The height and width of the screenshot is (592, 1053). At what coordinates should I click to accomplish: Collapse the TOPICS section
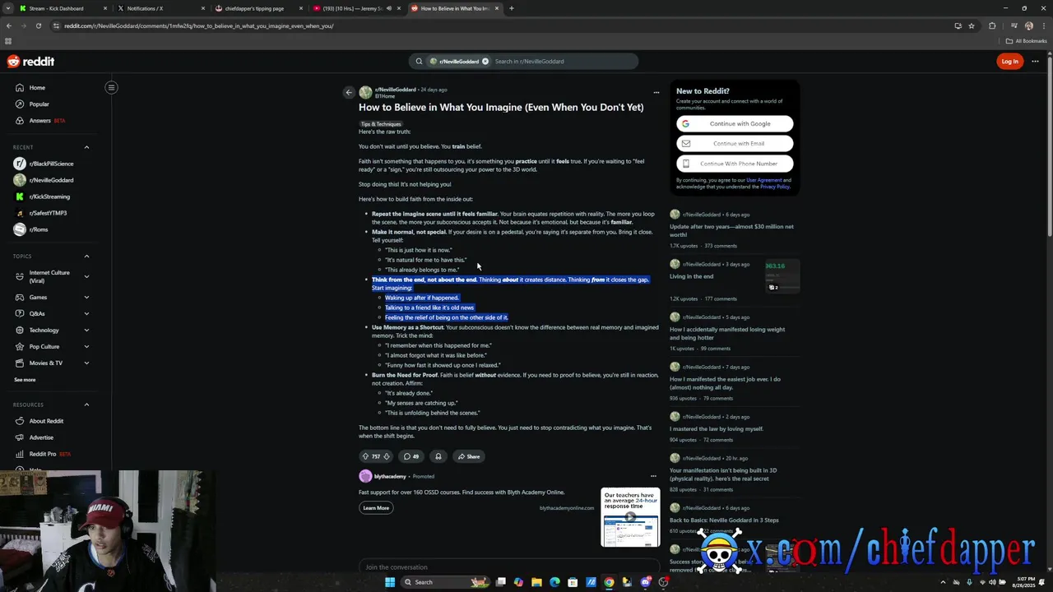86,256
